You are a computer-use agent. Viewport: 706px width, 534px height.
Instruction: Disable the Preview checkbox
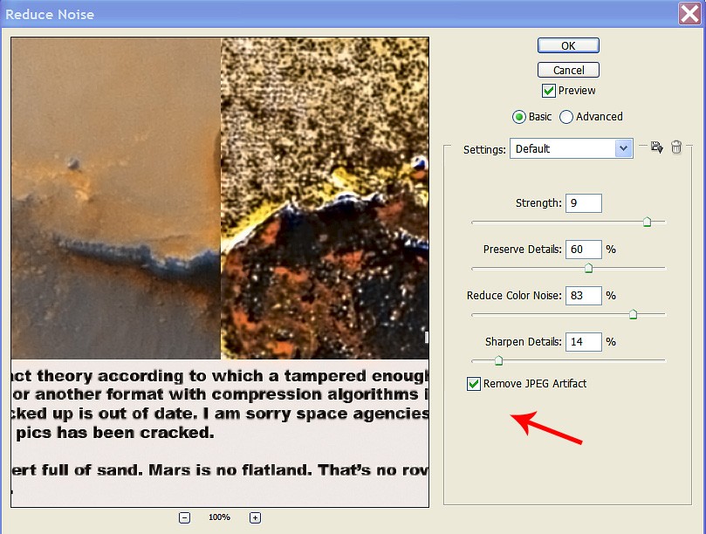tap(549, 91)
